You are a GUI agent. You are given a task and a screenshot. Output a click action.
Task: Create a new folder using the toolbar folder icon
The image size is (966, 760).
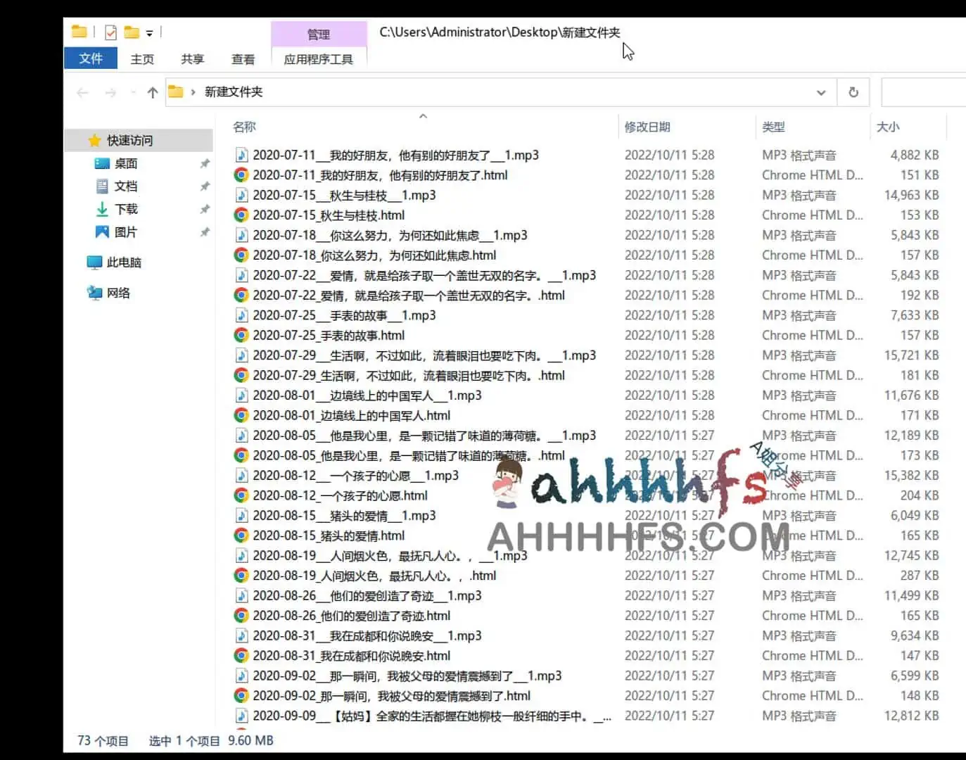pos(132,32)
